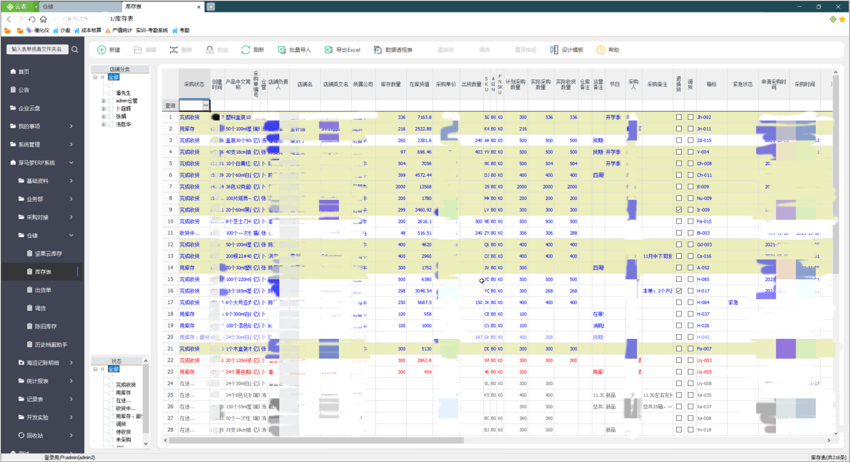This screenshot has height=462, width=850.
Task: Uncheck the checked box in Ir-009 row
Action: pyautogui.click(x=679, y=210)
